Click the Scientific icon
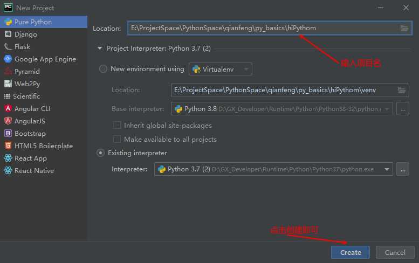 7,96
